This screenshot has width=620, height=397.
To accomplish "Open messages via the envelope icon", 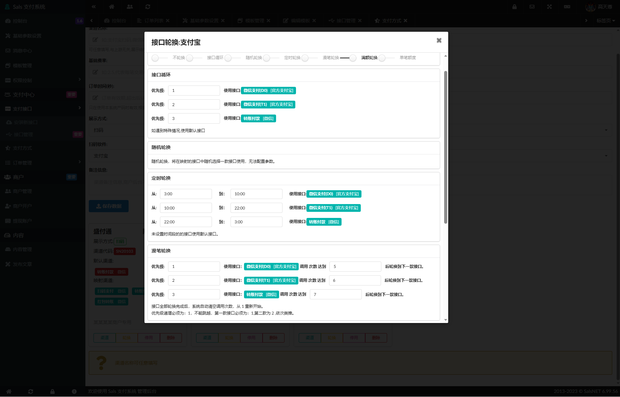I will (x=532, y=7).
